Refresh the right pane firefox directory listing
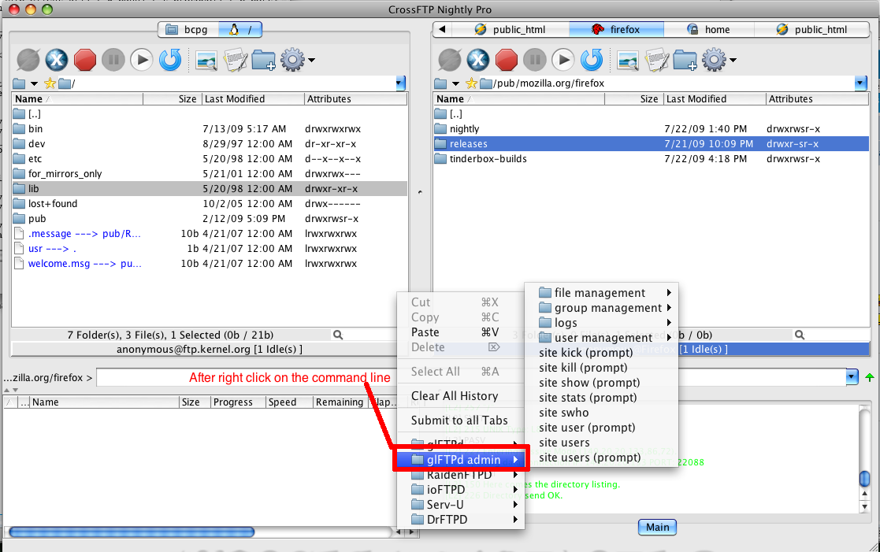 592,60
